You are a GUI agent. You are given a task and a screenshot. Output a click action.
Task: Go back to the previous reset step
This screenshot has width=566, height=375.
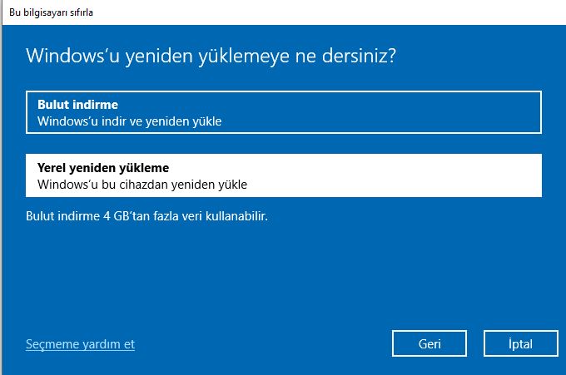(x=429, y=343)
